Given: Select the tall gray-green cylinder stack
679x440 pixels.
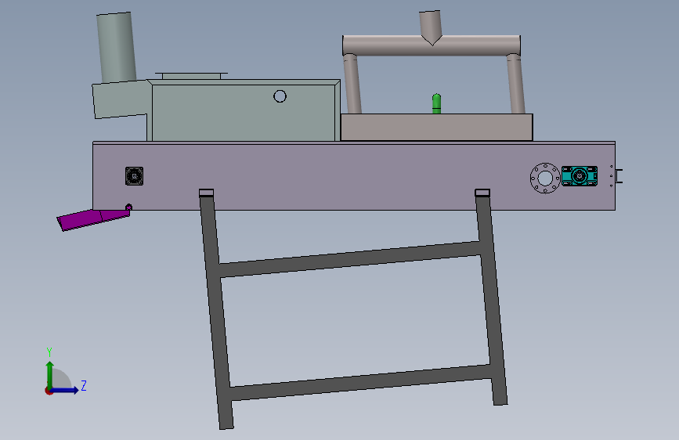Looking at the screenshot, I should [x=116, y=47].
